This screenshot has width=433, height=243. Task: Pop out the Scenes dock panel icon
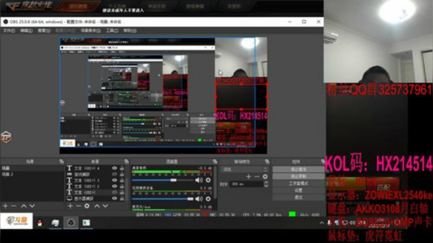[61, 162]
